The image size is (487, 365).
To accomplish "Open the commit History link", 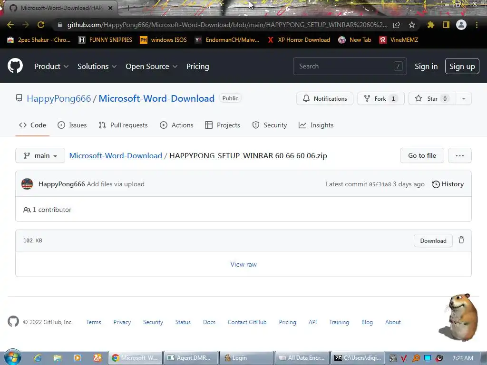I will [448, 184].
